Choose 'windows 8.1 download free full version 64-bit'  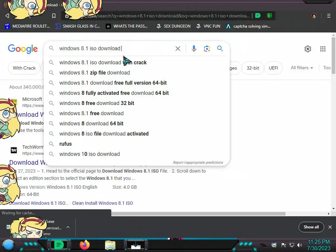(x=137, y=83)
